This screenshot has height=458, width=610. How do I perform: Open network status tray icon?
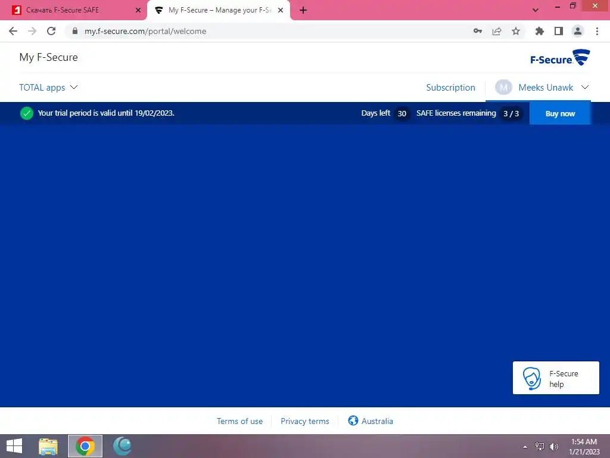coord(540,446)
